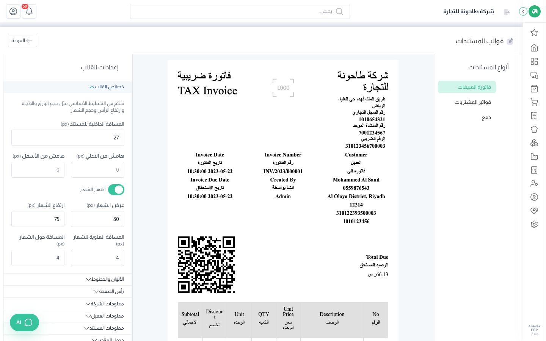This screenshot has height=341, width=546.
Task: Edit the logo width field
Action: [97, 219]
